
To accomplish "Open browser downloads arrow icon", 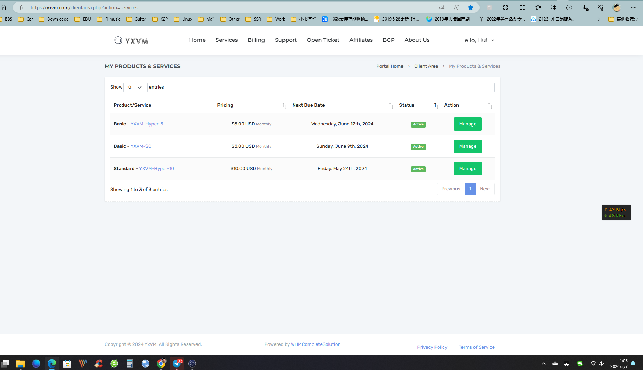I will pos(585,7).
